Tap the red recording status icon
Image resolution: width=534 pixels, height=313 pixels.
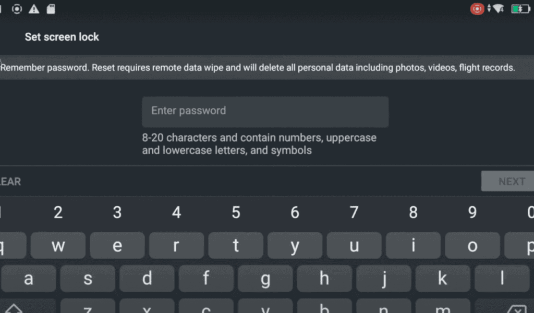click(x=477, y=9)
